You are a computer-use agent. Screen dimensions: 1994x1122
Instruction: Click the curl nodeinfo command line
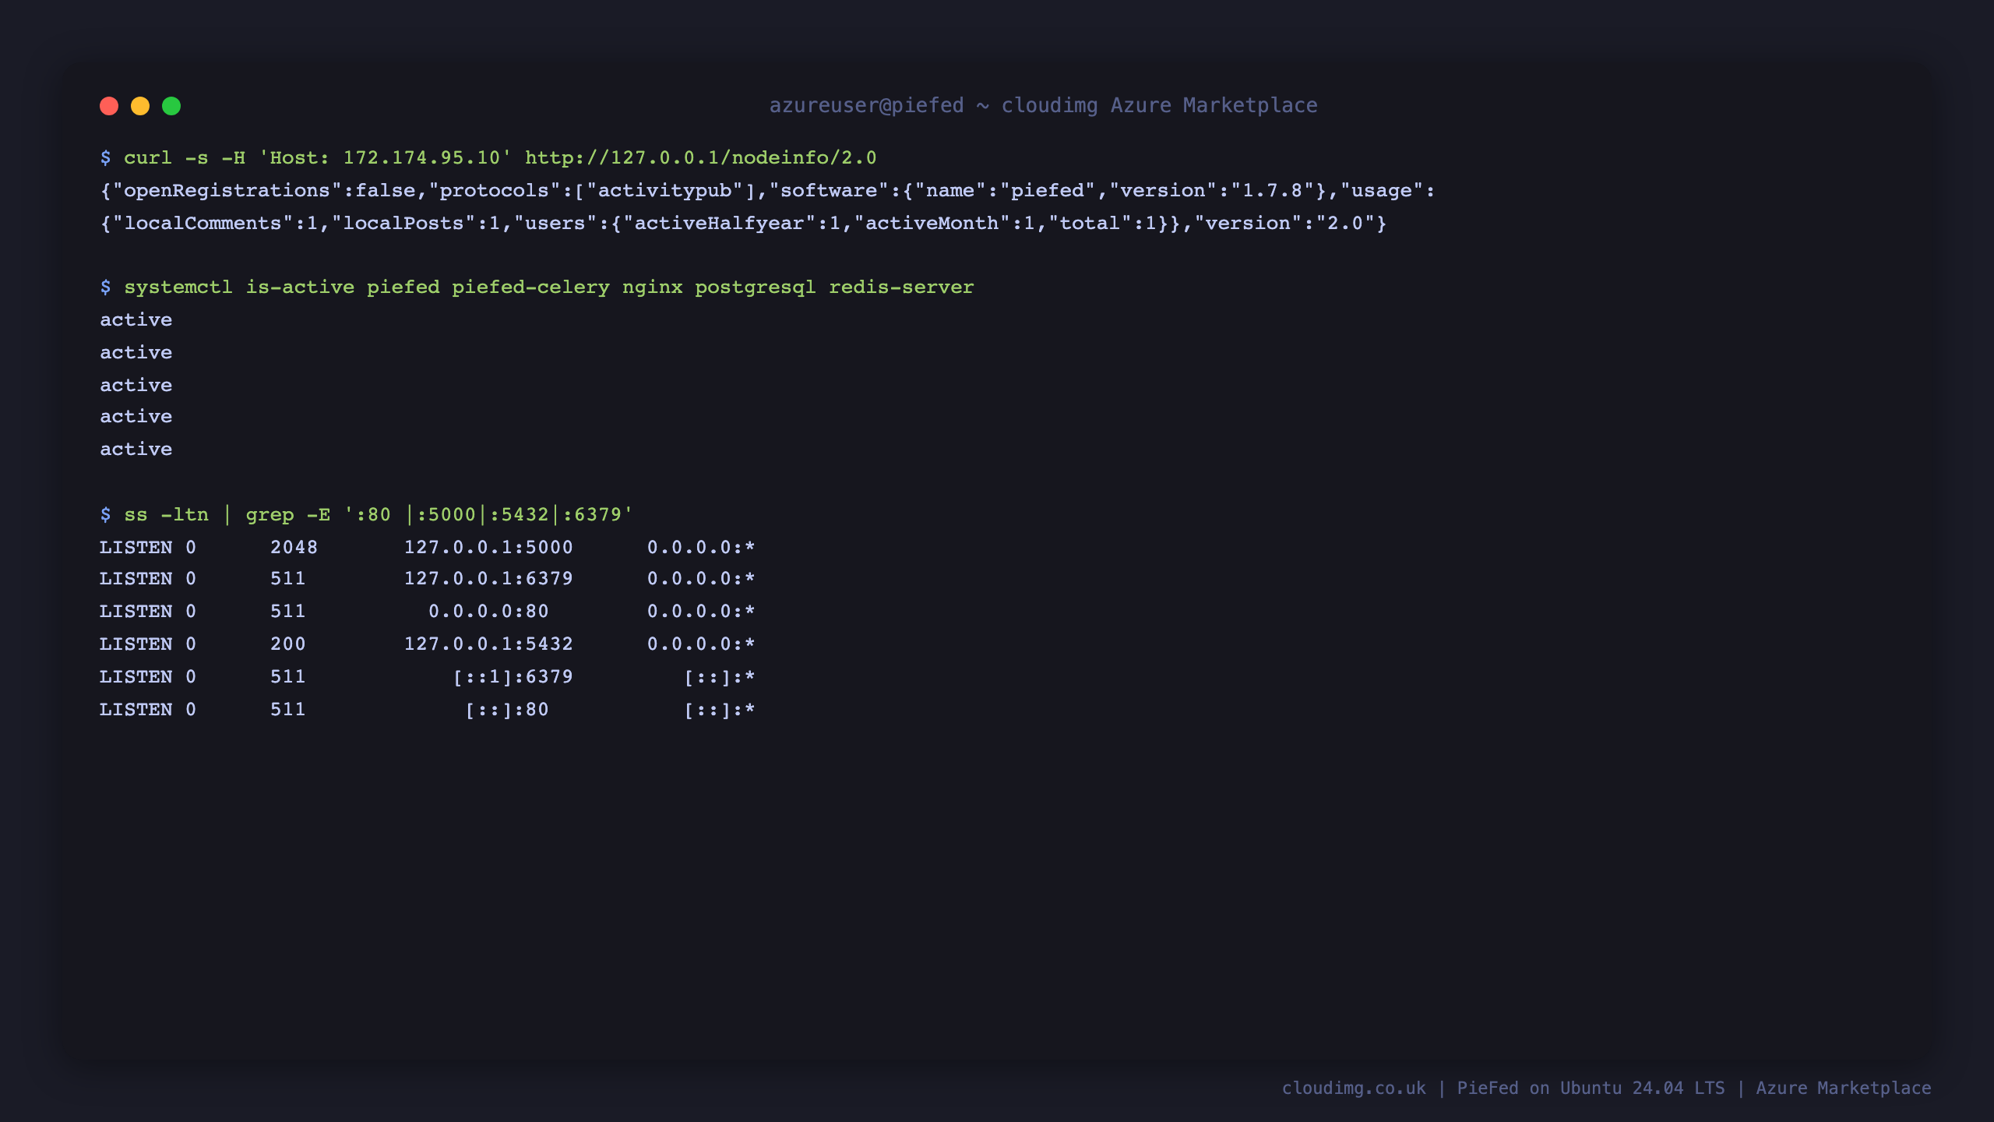(488, 158)
